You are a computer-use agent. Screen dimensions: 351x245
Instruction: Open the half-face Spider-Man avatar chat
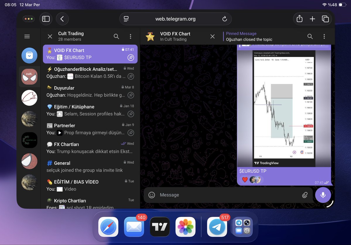tap(29, 161)
